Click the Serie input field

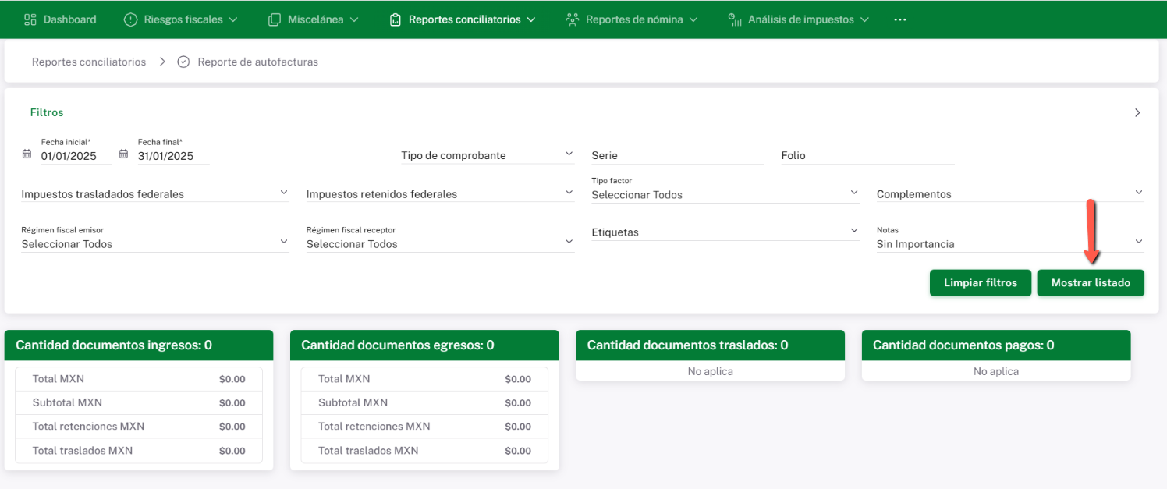pyautogui.click(x=676, y=156)
